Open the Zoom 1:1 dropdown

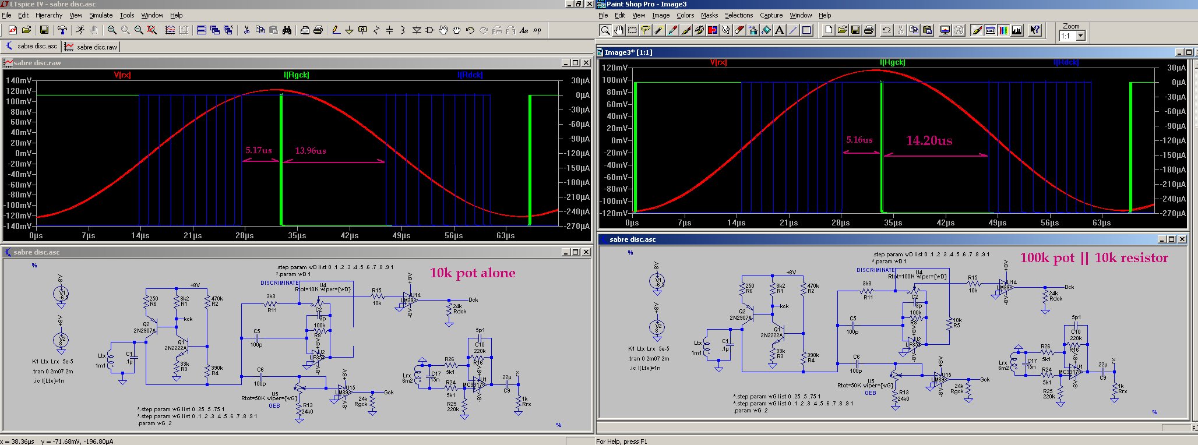1081,36
